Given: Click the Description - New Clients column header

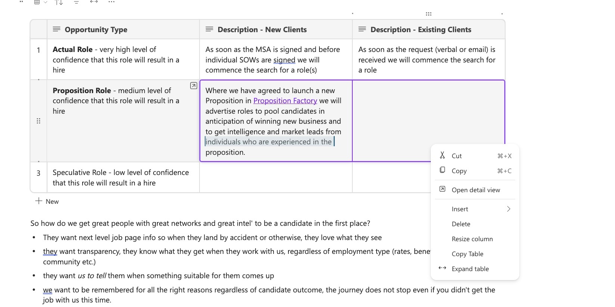Looking at the screenshot, I should 262,30.
